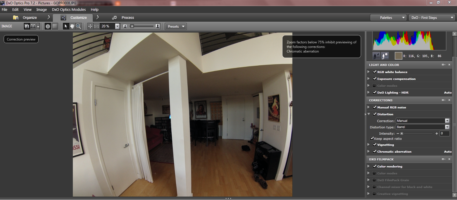Click the right panel vertical scrollbar
457x200 pixels.
pyautogui.click(x=454, y=114)
